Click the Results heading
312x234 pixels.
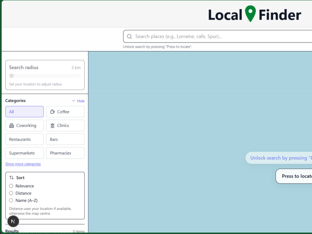tap(12, 231)
